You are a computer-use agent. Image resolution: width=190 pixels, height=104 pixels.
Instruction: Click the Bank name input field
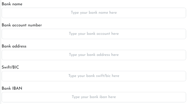pyautogui.click(x=94, y=13)
